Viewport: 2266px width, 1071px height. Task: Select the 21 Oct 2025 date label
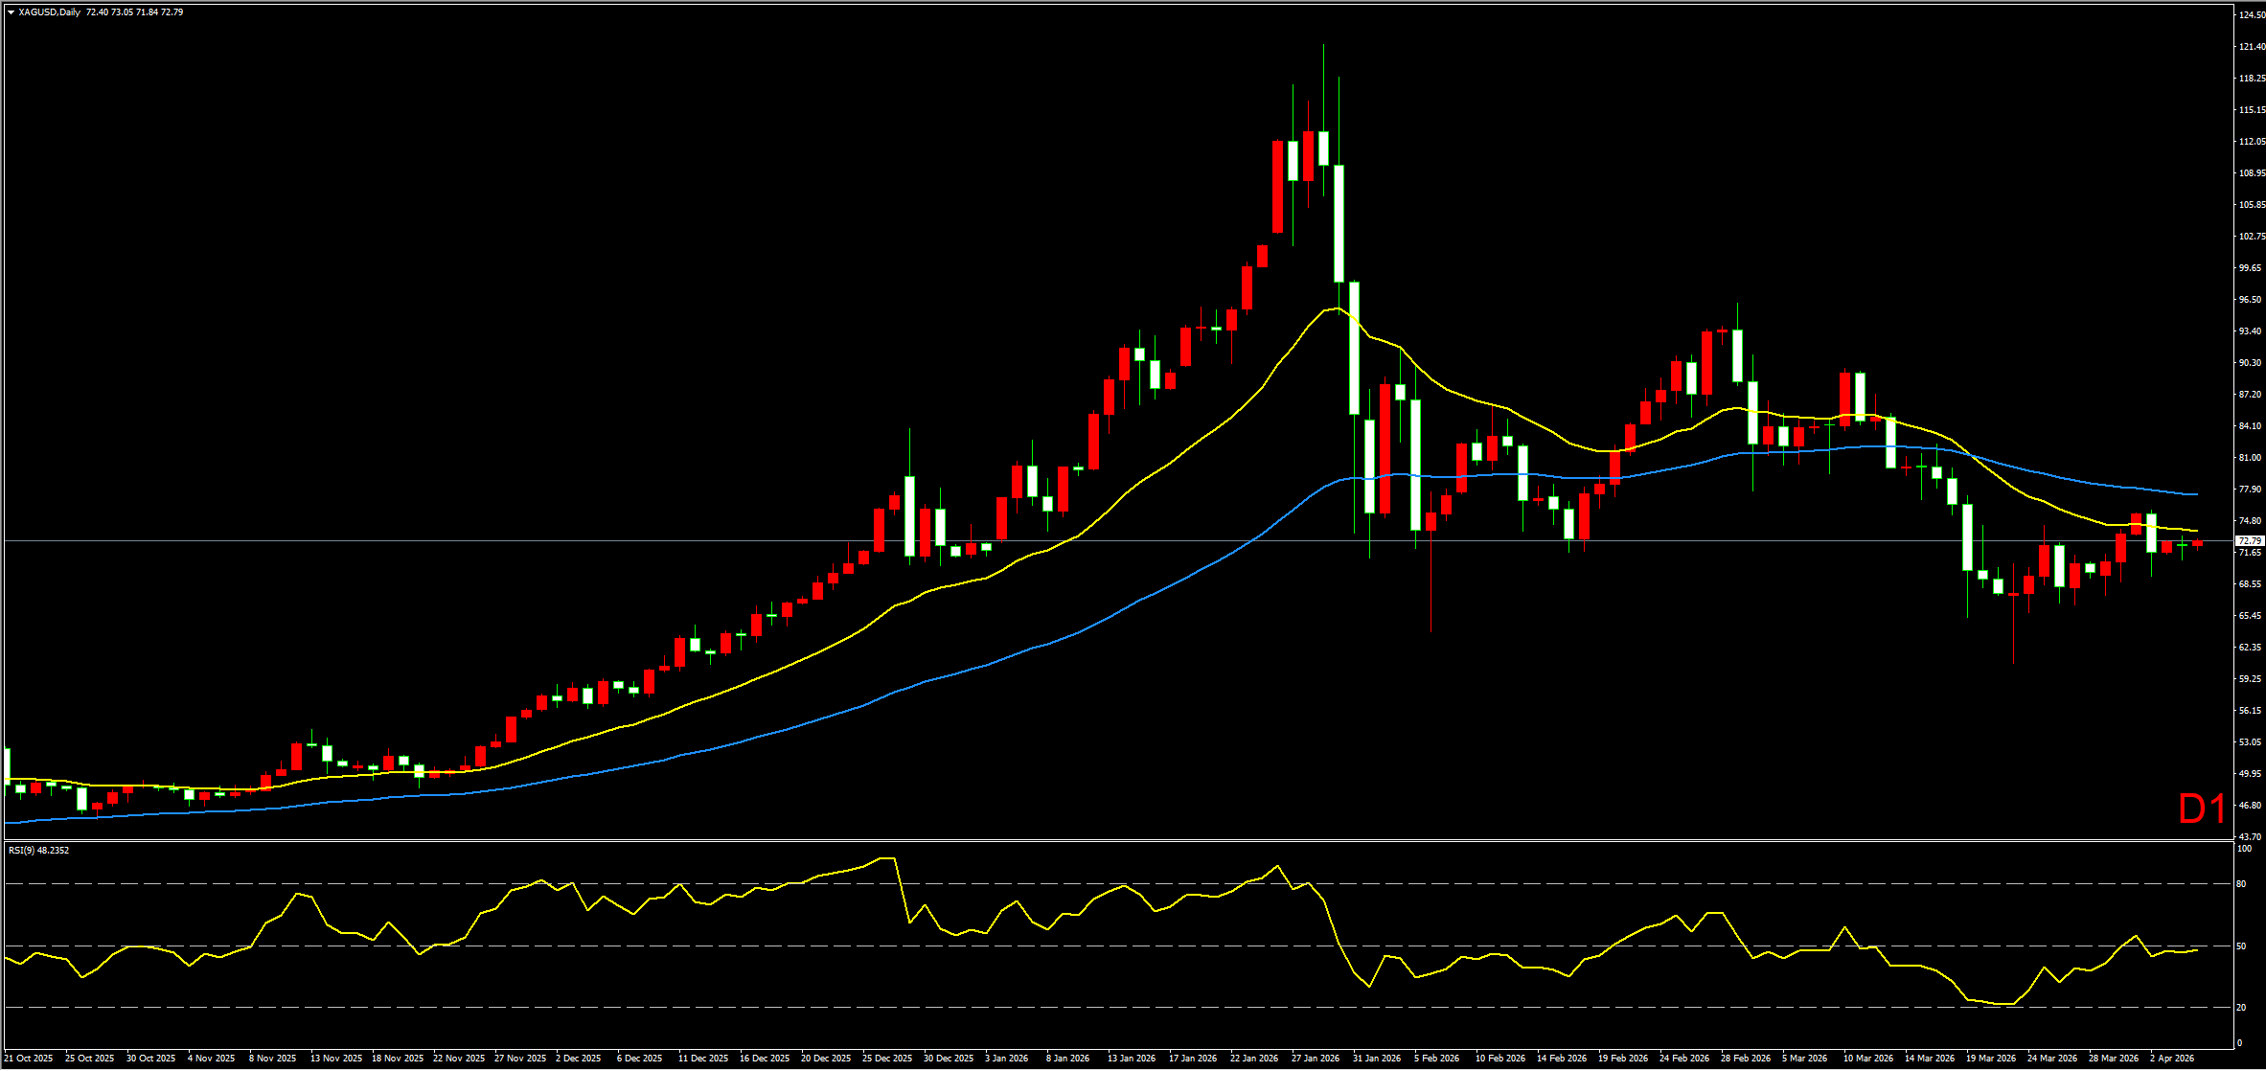(x=29, y=1059)
